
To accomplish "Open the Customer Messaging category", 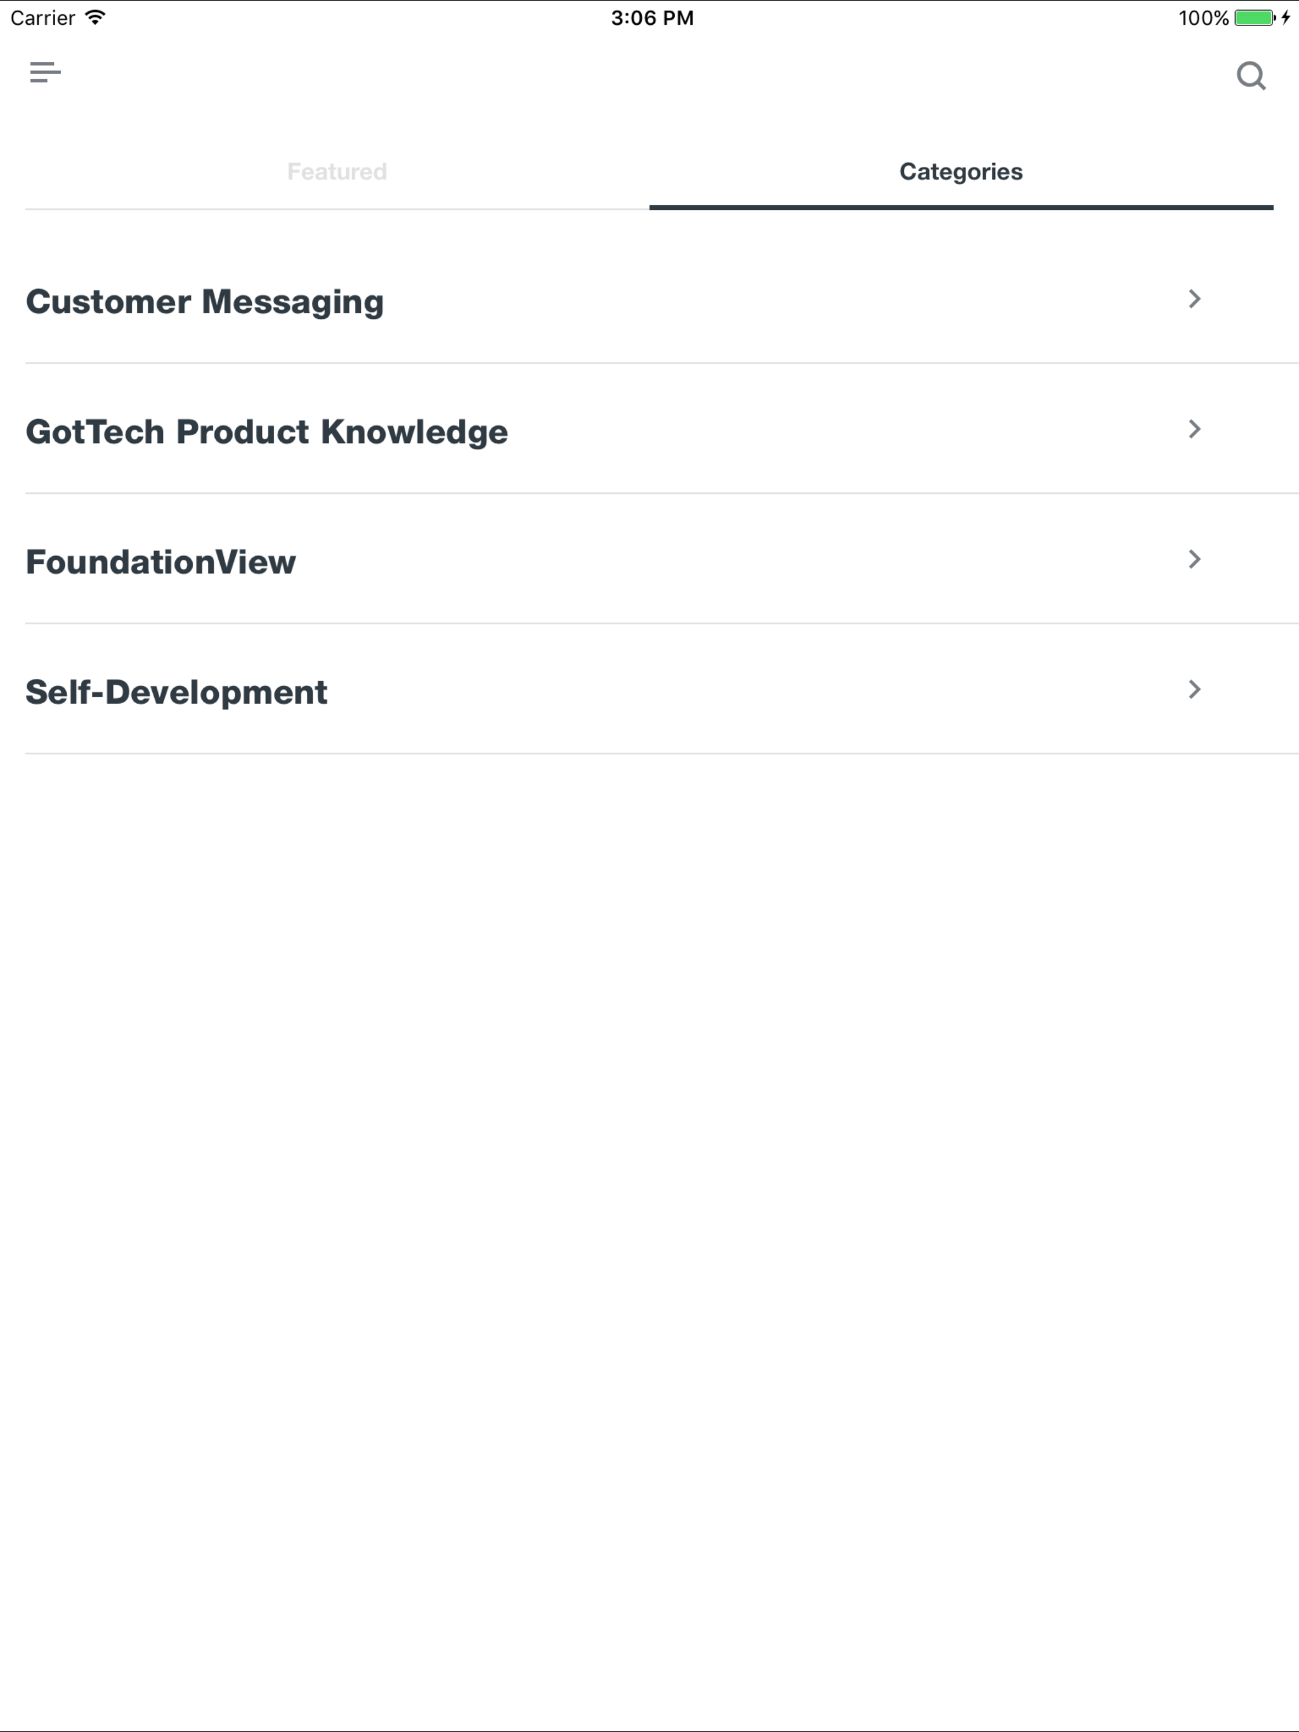I will point(662,301).
